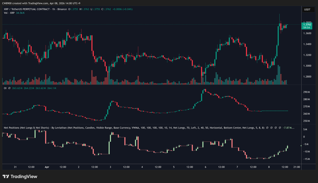Select the OI indicator label
318x183 pixels.
coord(5,88)
